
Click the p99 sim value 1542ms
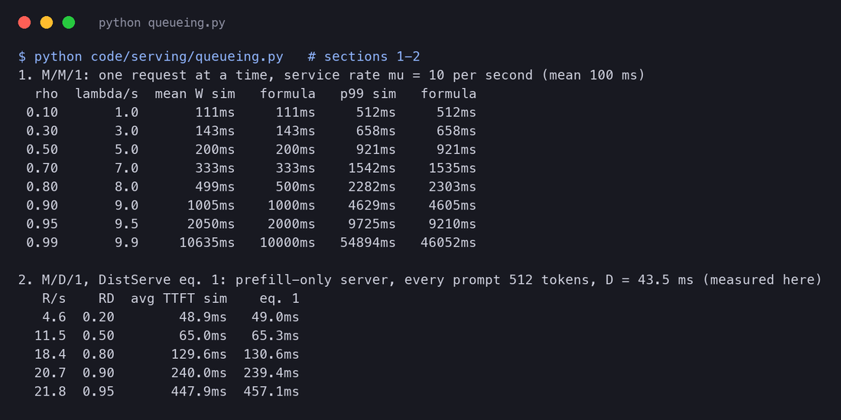coord(372,168)
